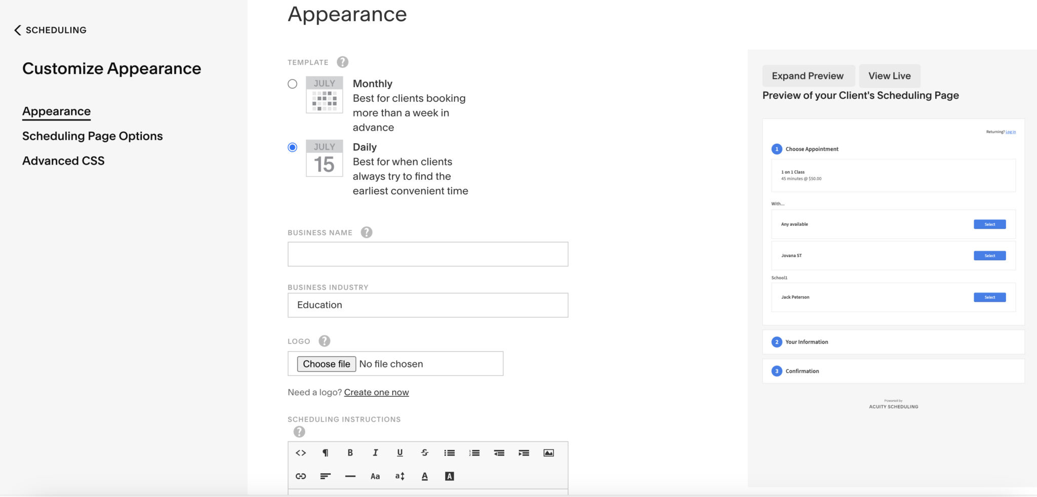Insert a hyperlink using the link icon
Screen dimensions: 1037x497
(x=301, y=476)
